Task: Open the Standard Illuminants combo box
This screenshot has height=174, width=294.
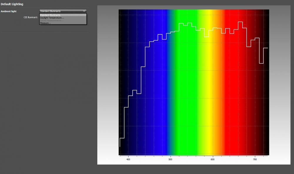Action: (63, 11)
